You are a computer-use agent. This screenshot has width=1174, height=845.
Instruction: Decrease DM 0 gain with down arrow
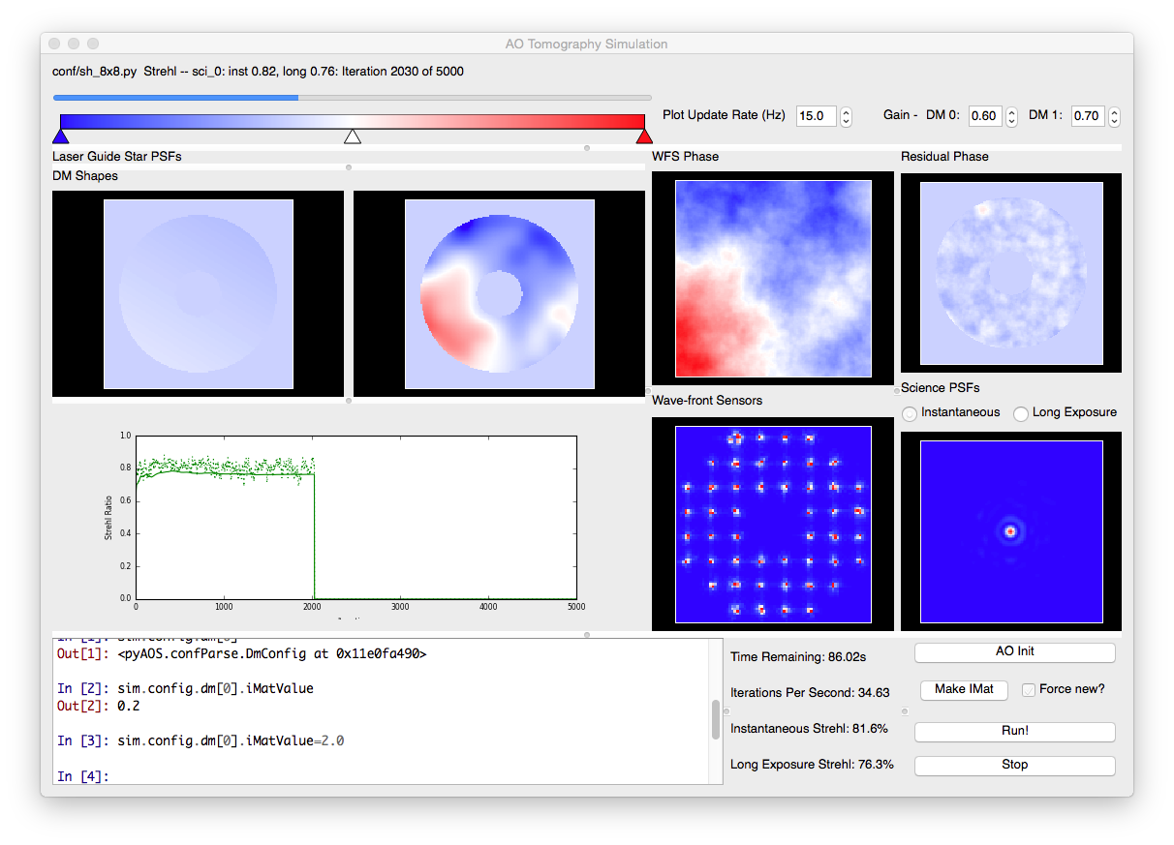1011,122
